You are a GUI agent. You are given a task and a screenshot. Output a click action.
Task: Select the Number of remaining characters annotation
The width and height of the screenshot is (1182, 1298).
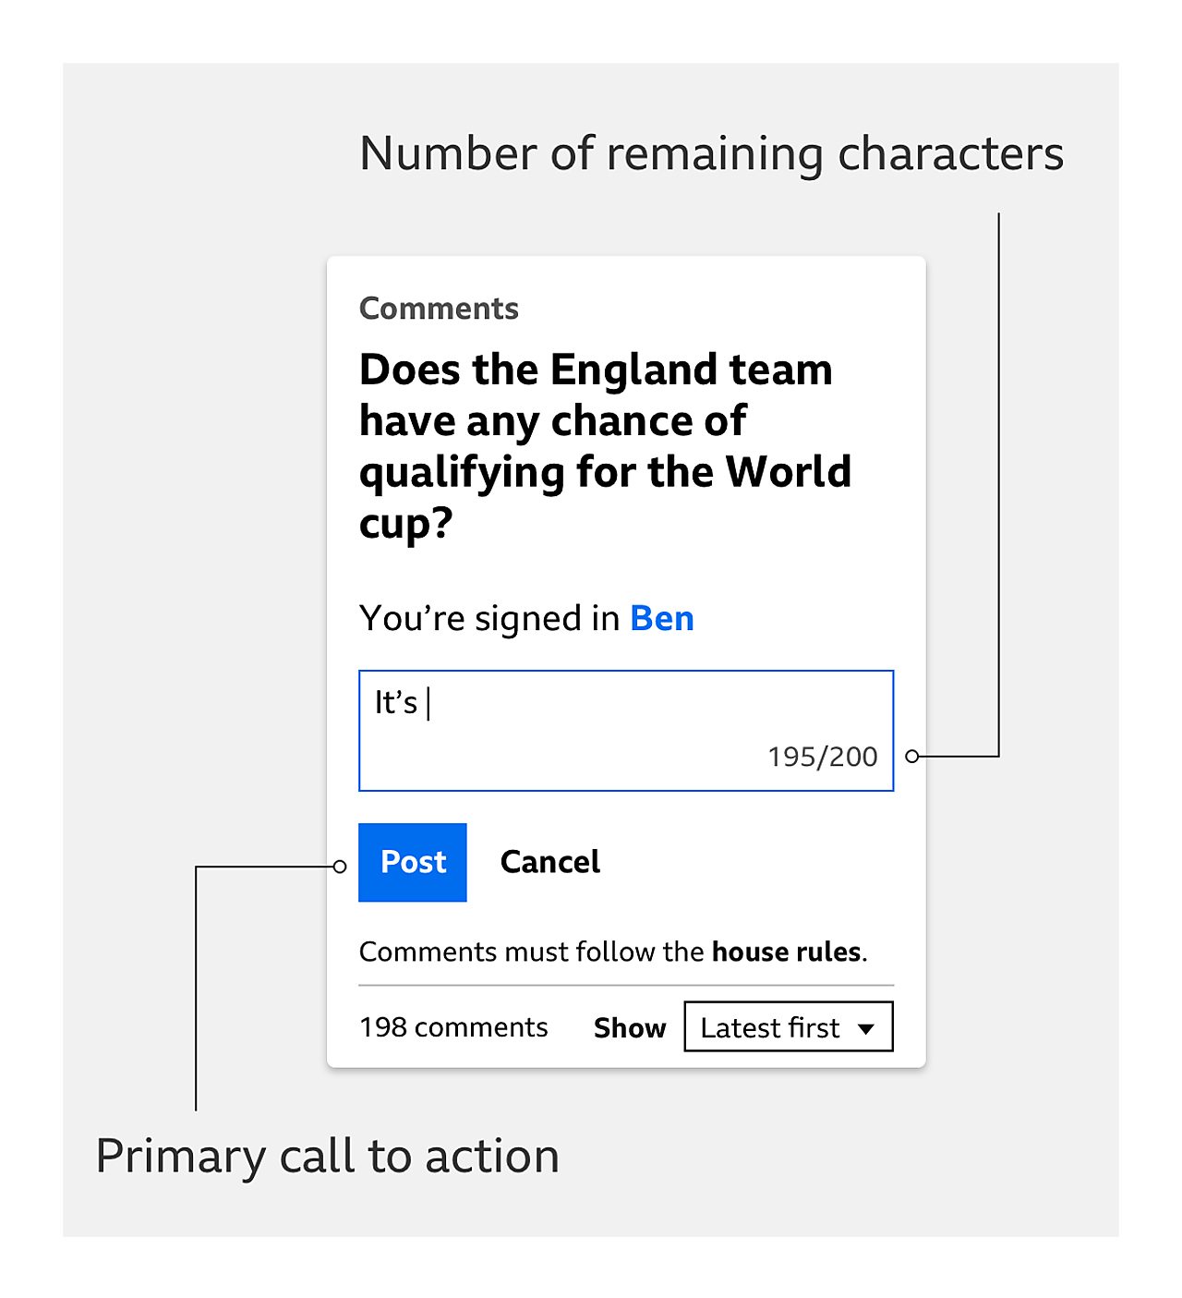[x=712, y=154]
